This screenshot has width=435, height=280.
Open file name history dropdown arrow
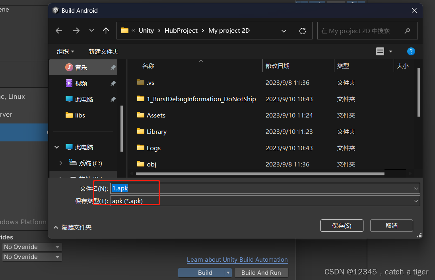coord(416,189)
